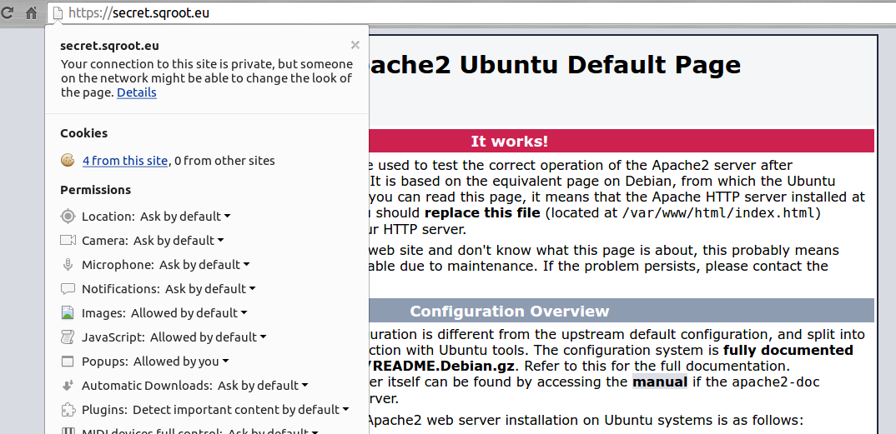The height and width of the screenshot is (434, 896).
Task: View 4 cookies from this site
Action: pyautogui.click(x=125, y=161)
